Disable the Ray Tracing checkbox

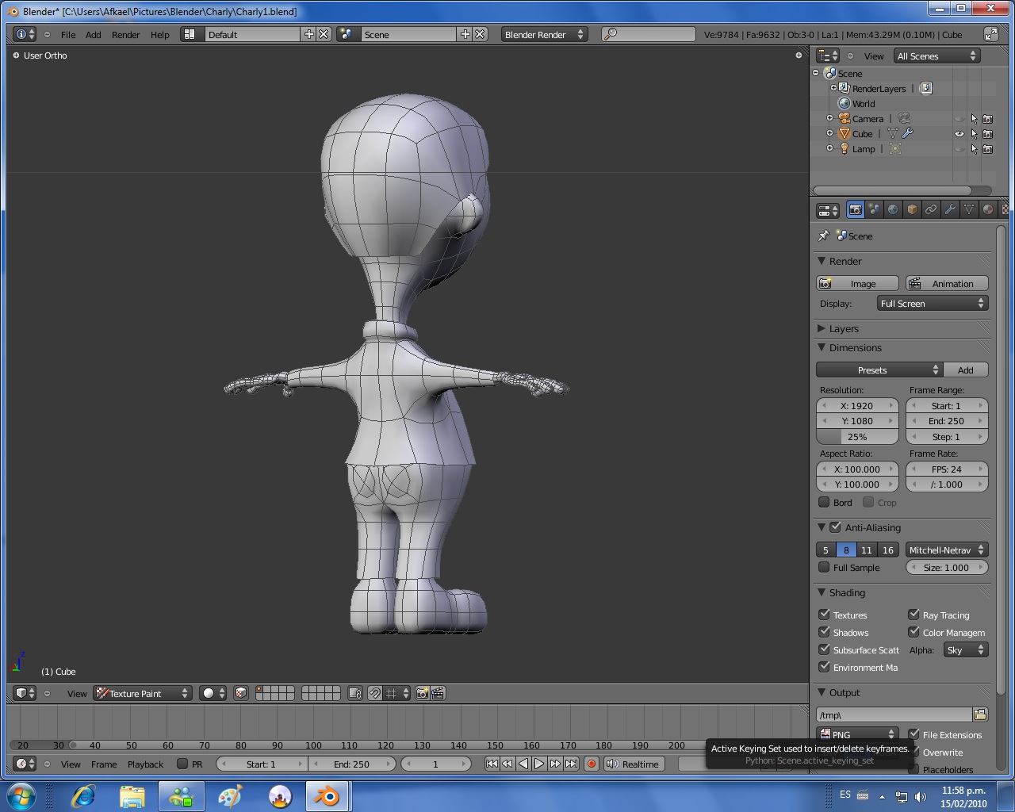913,615
